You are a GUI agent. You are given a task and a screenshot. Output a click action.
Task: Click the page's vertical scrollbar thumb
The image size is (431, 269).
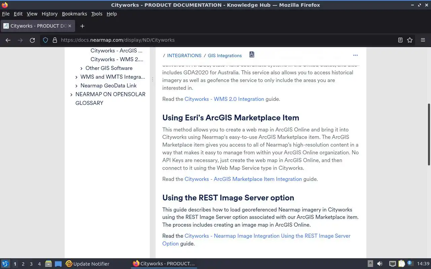[x=429, y=134]
